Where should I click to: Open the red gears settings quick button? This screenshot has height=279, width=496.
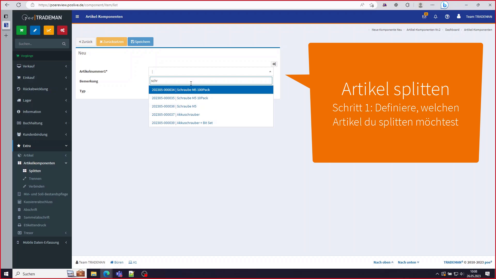pos(62,30)
